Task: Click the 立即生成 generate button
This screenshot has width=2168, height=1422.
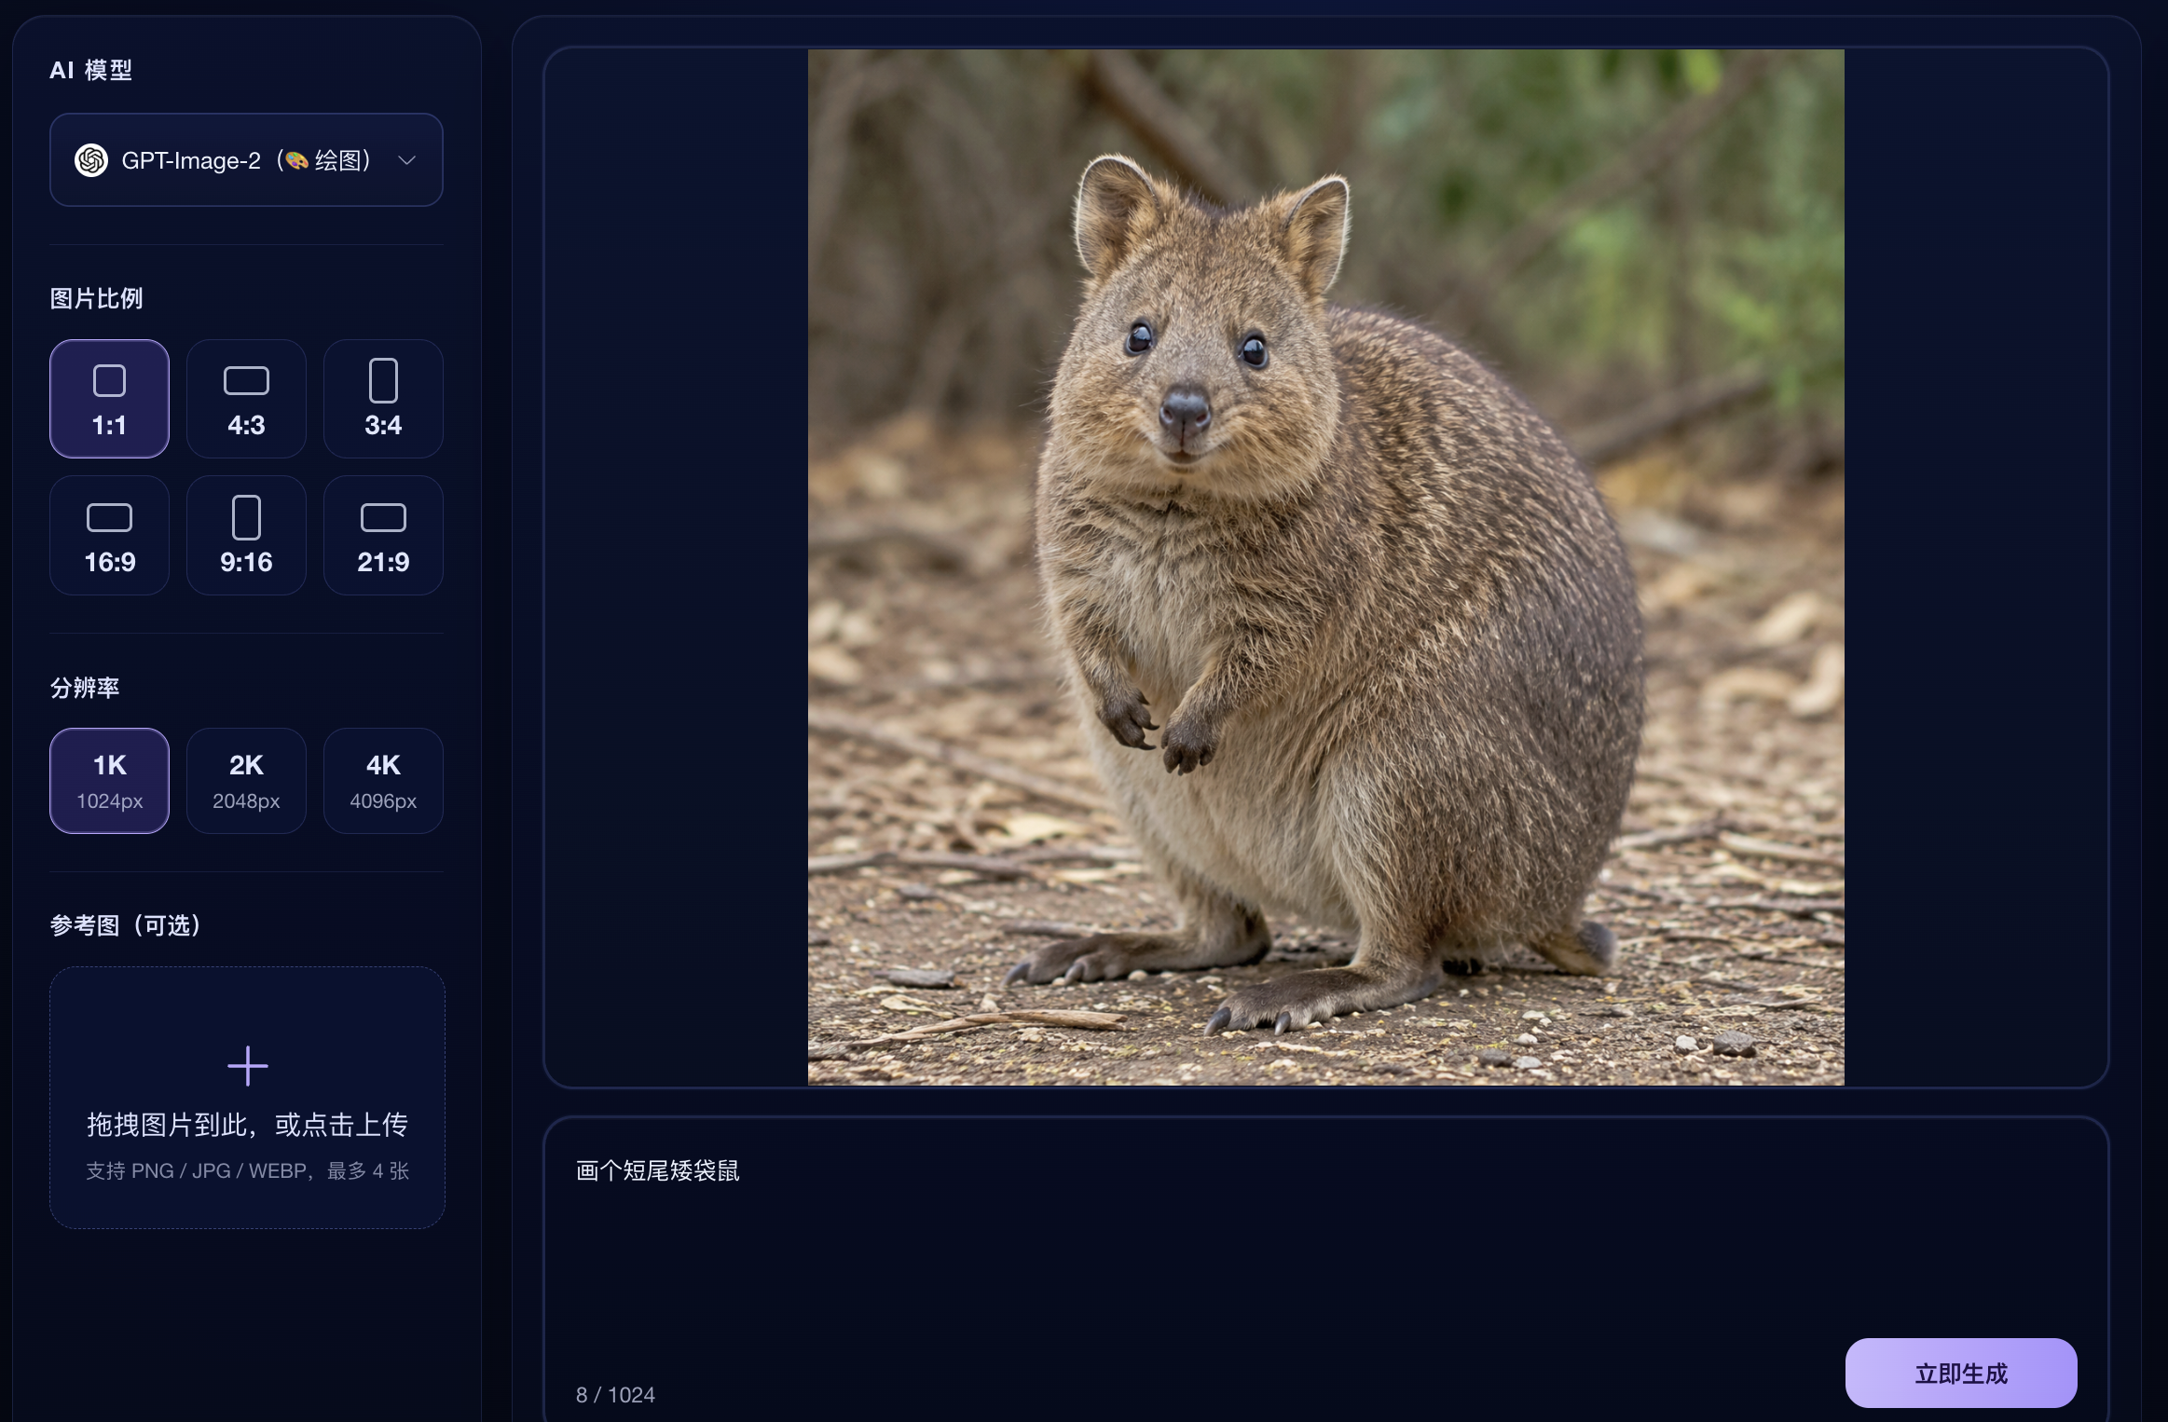Action: point(1961,1373)
